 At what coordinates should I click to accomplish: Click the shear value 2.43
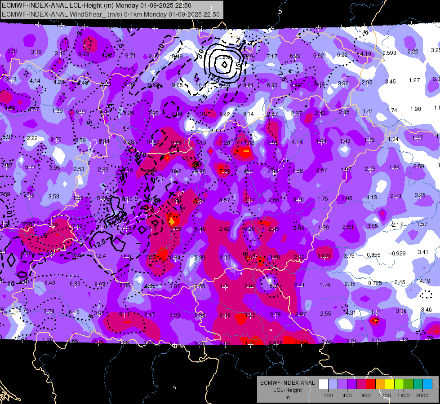tap(396, 196)
